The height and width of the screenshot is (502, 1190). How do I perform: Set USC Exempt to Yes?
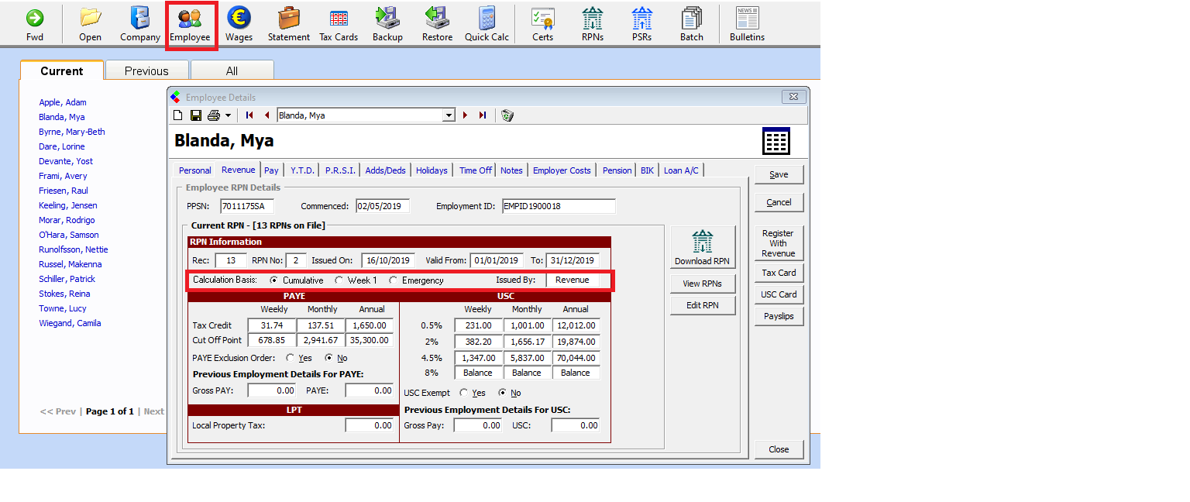tap(464, 394)
